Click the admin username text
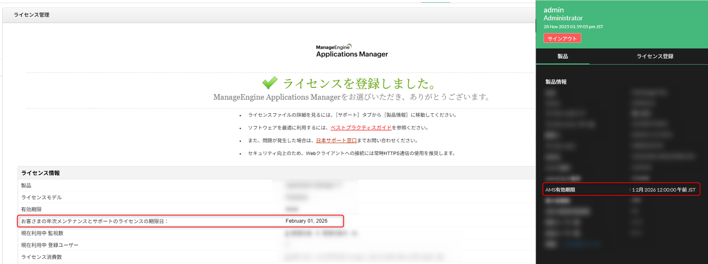This screenshot has height=264, width=708. click(554, 10)
